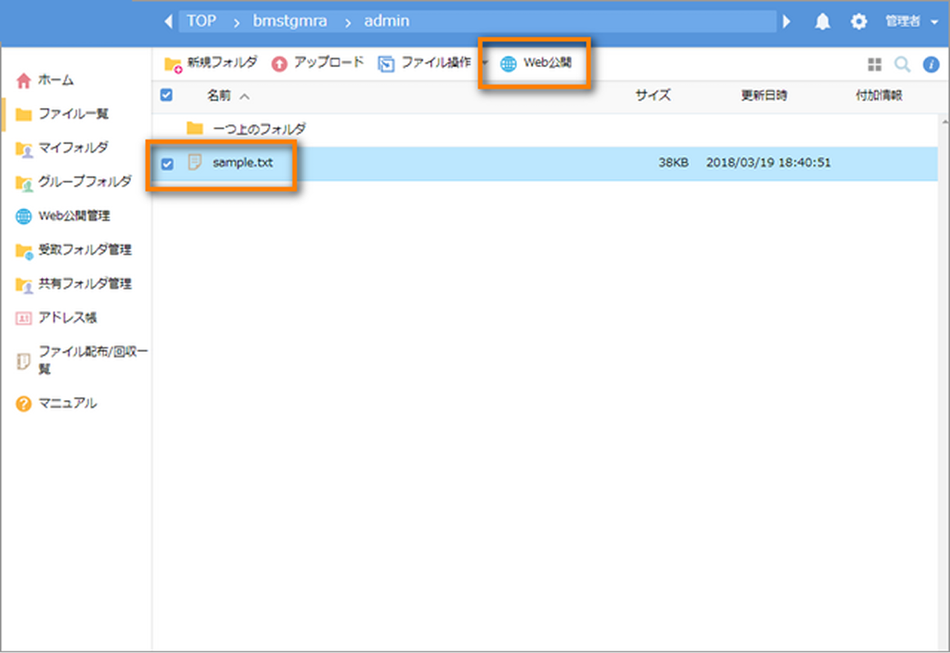Open the 管理者 user dropdown menu
This screenshot has width=950, height=653.
tap(911, 22)
